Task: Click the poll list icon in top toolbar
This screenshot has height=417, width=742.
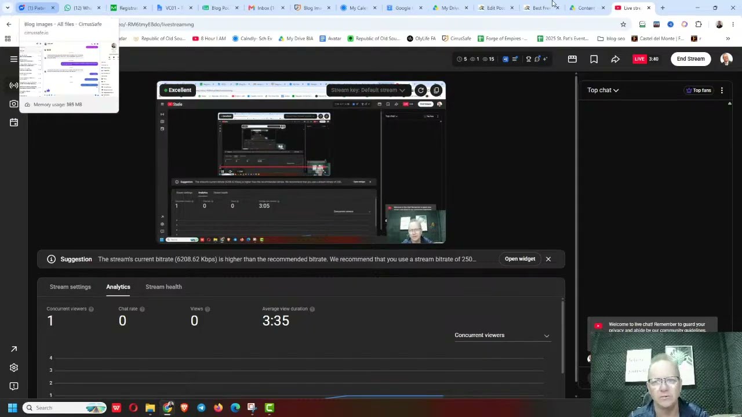Action: [x=515, y=58]
